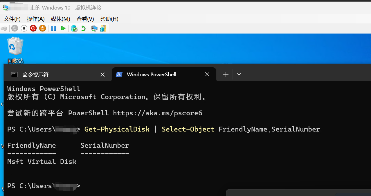
Task: Open the 帮助(H) menu
Action: 109,19
